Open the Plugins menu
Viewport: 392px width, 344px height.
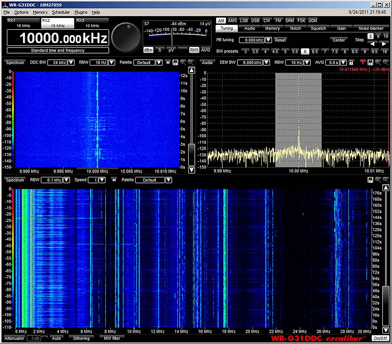(x=81, y=12)
